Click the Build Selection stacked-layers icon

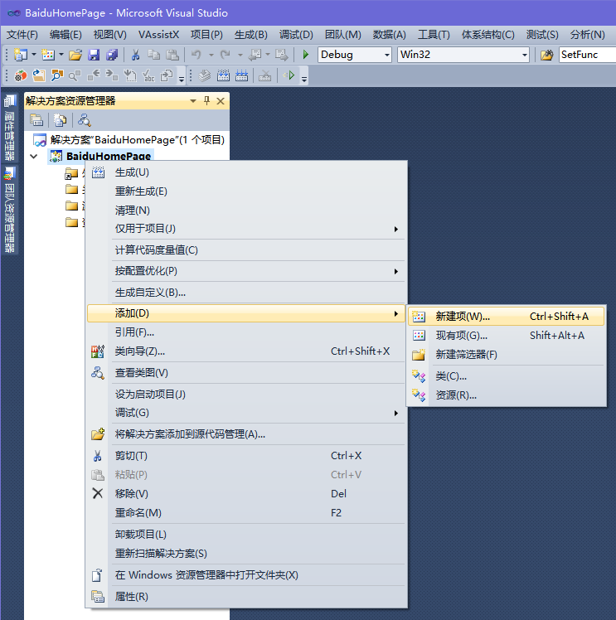pyautogui.click(x=205, y=75)
